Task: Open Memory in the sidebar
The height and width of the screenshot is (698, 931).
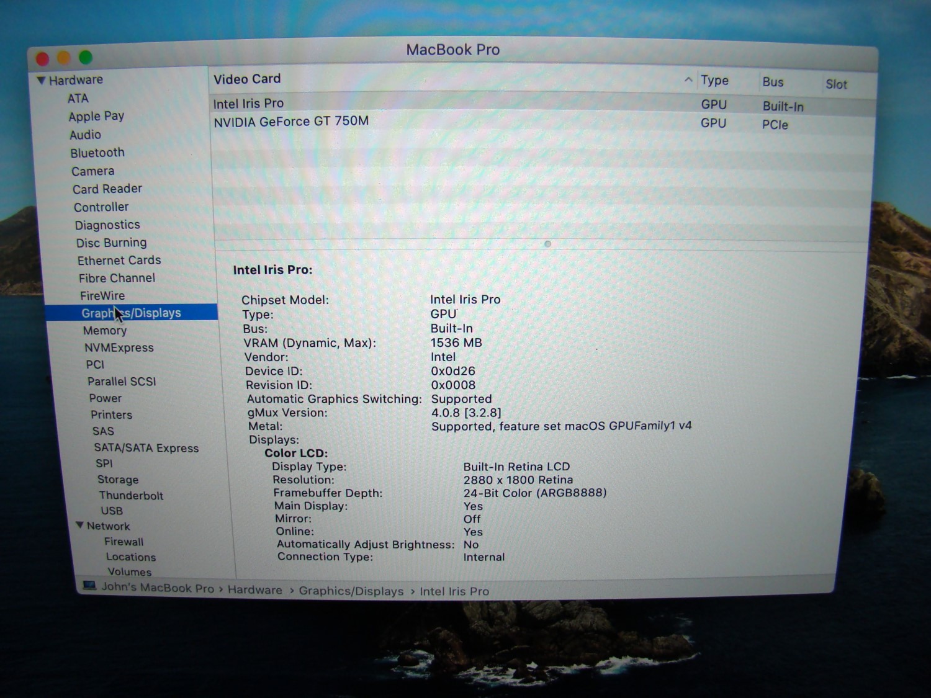Action: [x=105, y=331]
